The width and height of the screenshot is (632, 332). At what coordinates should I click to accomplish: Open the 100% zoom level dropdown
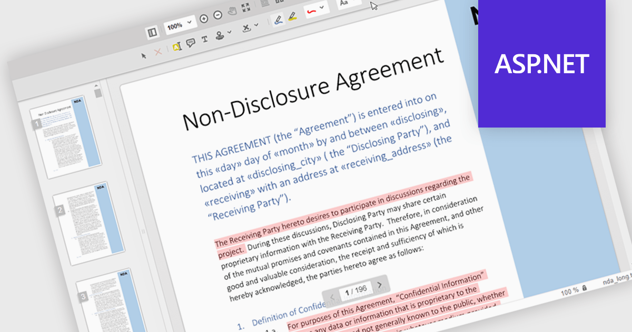click(180, 24)
